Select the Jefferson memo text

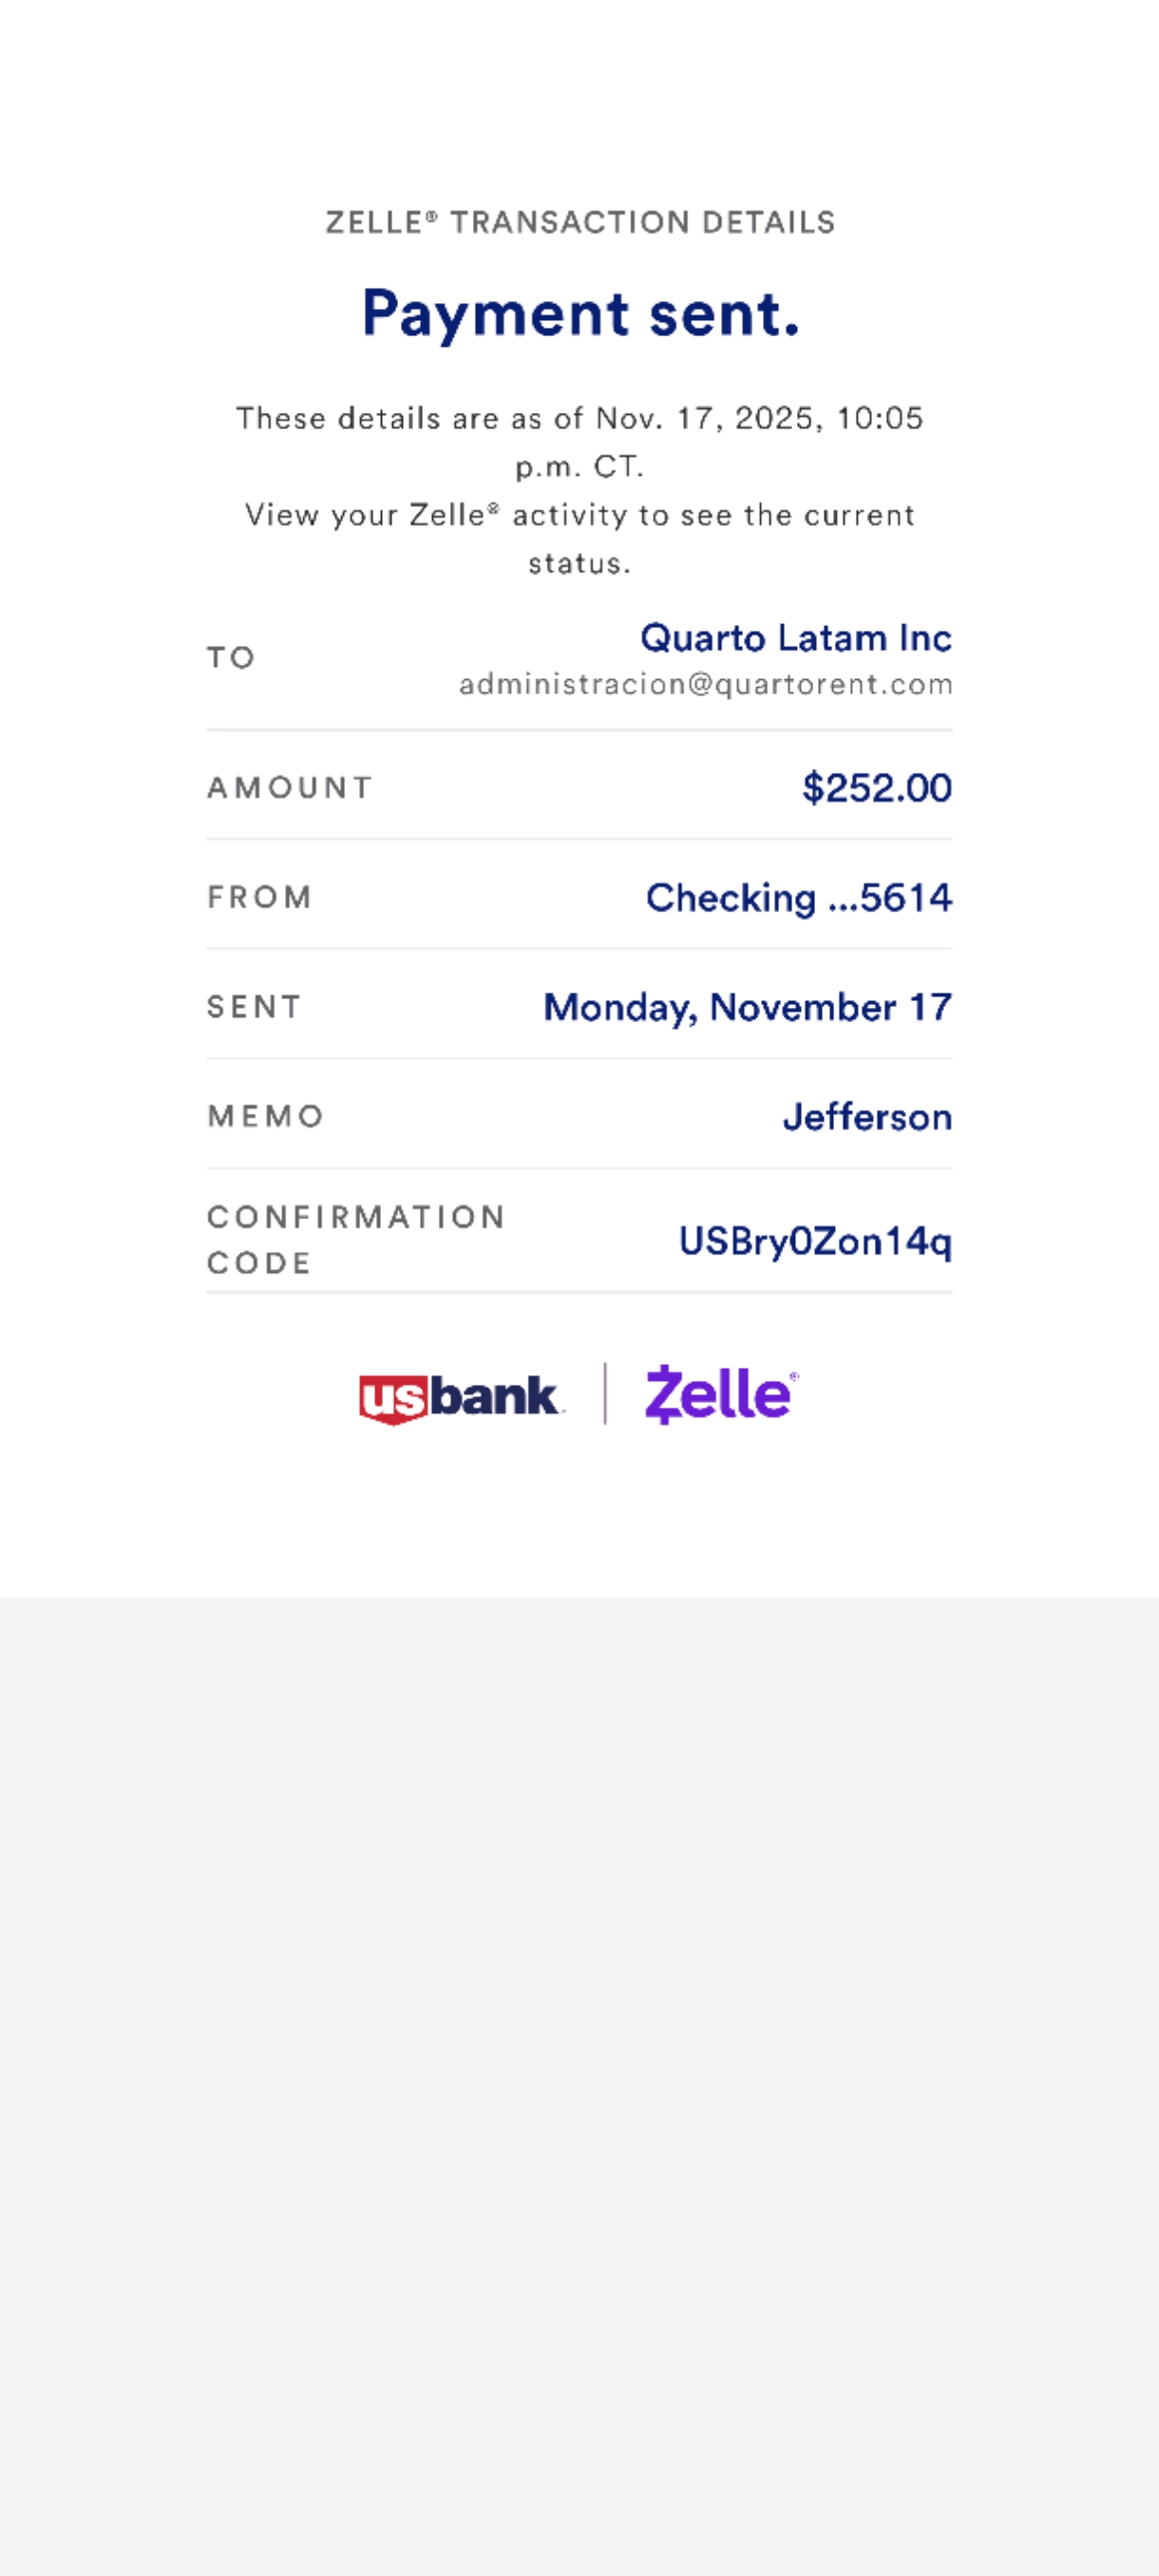pyautogui.click(x=866, y=1117)
